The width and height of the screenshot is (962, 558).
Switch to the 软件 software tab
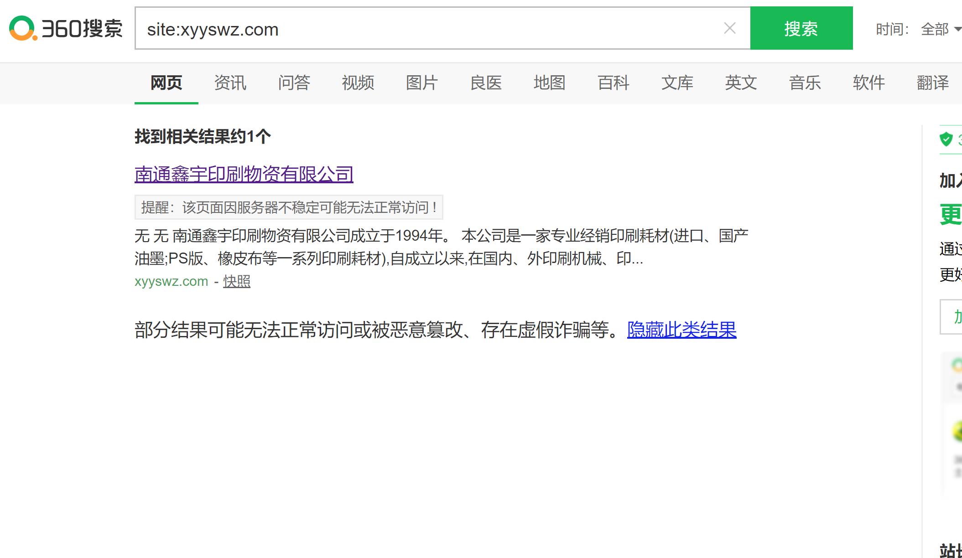(x=868, y=83)
